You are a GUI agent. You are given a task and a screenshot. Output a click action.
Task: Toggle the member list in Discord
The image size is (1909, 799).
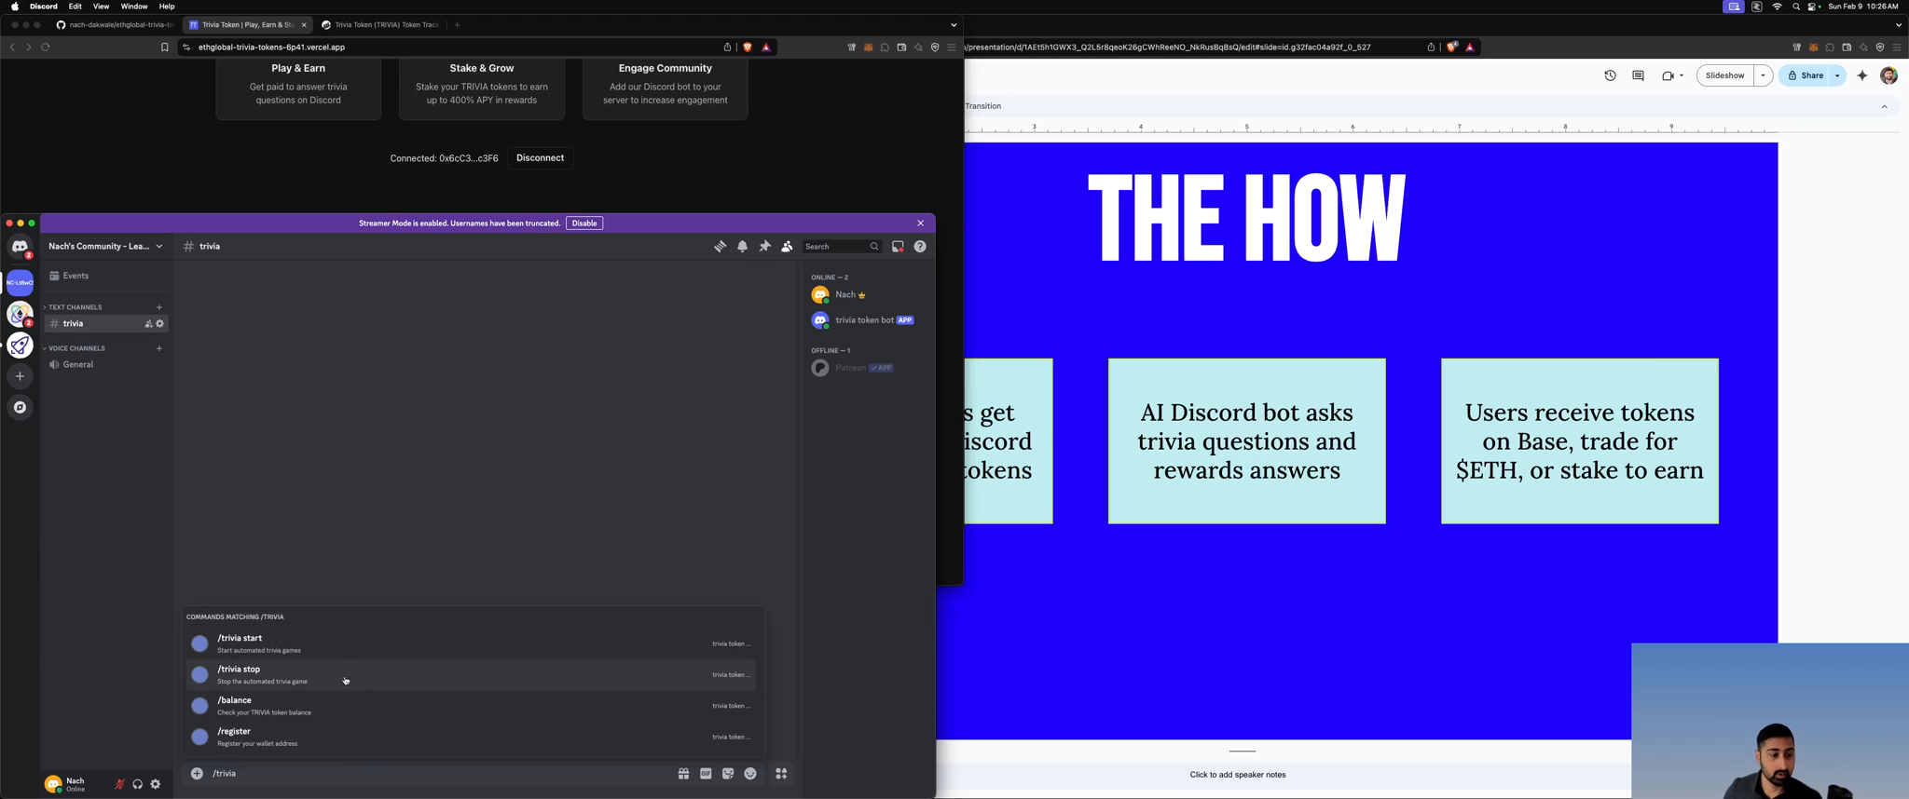tap(788, 247)
